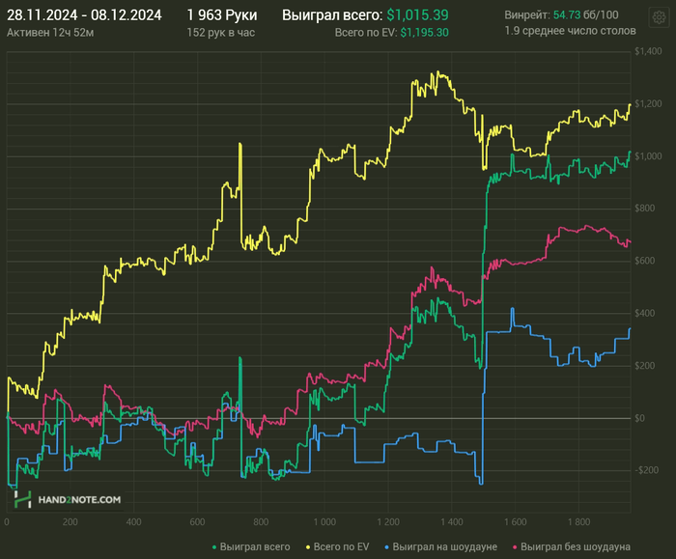Click 'Активен 12ч 52м' text
The height and width of the screenshot is (559, 676).
click(50, 33)
